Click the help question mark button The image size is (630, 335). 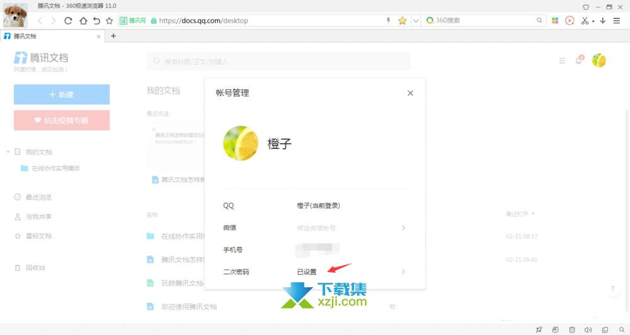click(x=613, y=288)
